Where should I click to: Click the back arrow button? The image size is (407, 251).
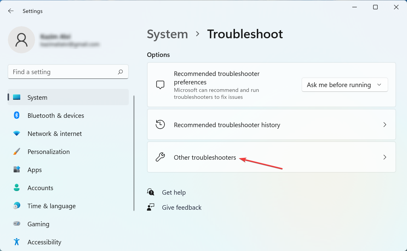pos(11,11)
